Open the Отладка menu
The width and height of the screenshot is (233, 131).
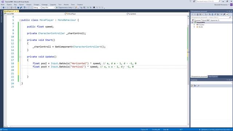coord(36,5)
